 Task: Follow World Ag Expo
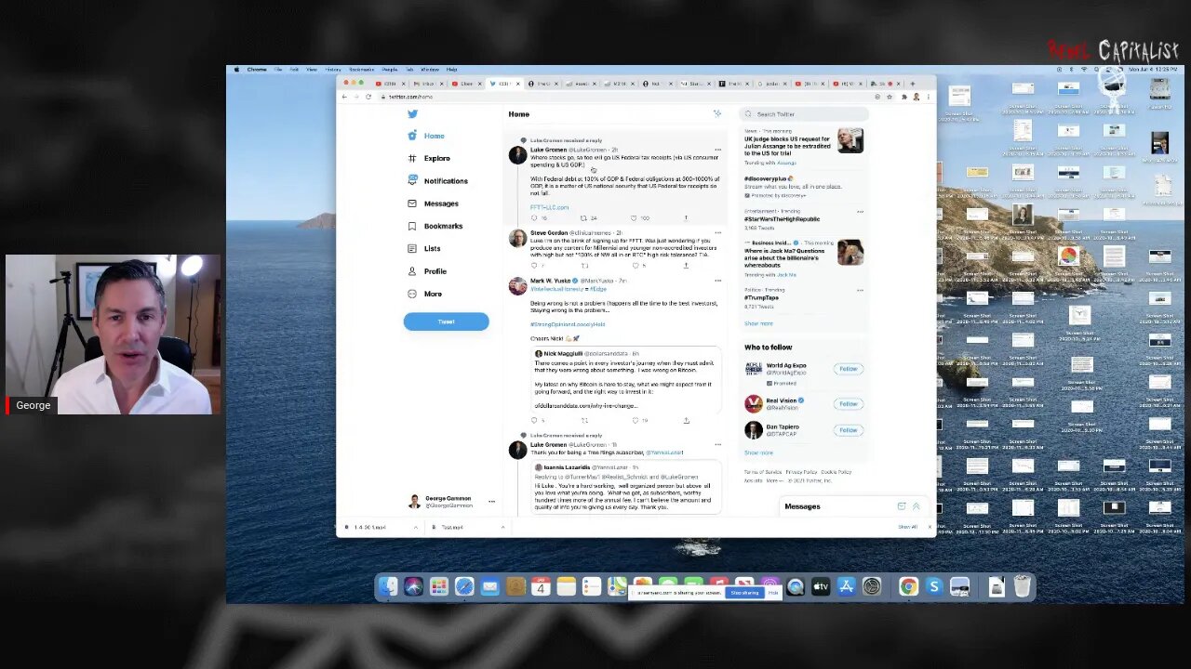[x=849, y=369]
